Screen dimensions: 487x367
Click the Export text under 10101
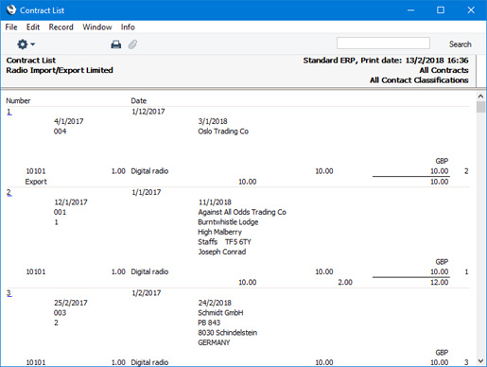coord(36,182)
